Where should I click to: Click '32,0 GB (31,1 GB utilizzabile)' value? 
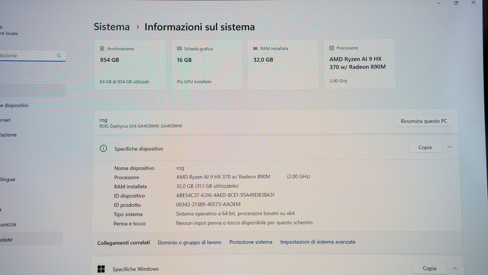pyautogui.click(x=208, y=186)
